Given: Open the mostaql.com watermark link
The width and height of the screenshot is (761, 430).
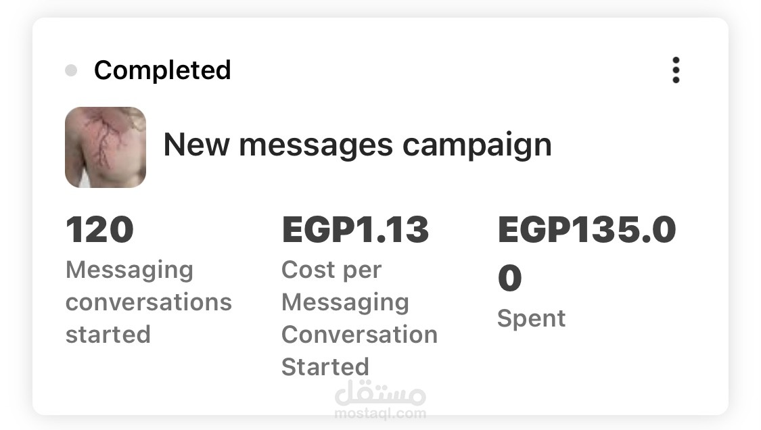Looking at the screenshot, I should tap(380, 414).
